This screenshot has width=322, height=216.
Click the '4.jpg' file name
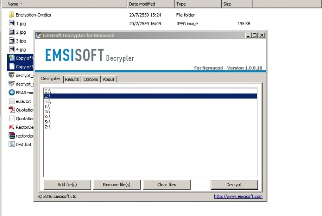(x=21, y=50)
